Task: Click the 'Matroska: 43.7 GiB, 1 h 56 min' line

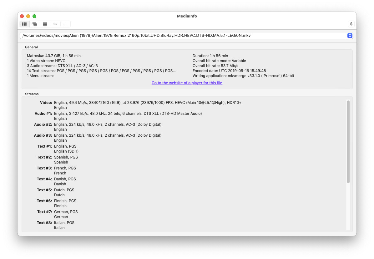Action: tap(54, 56)
